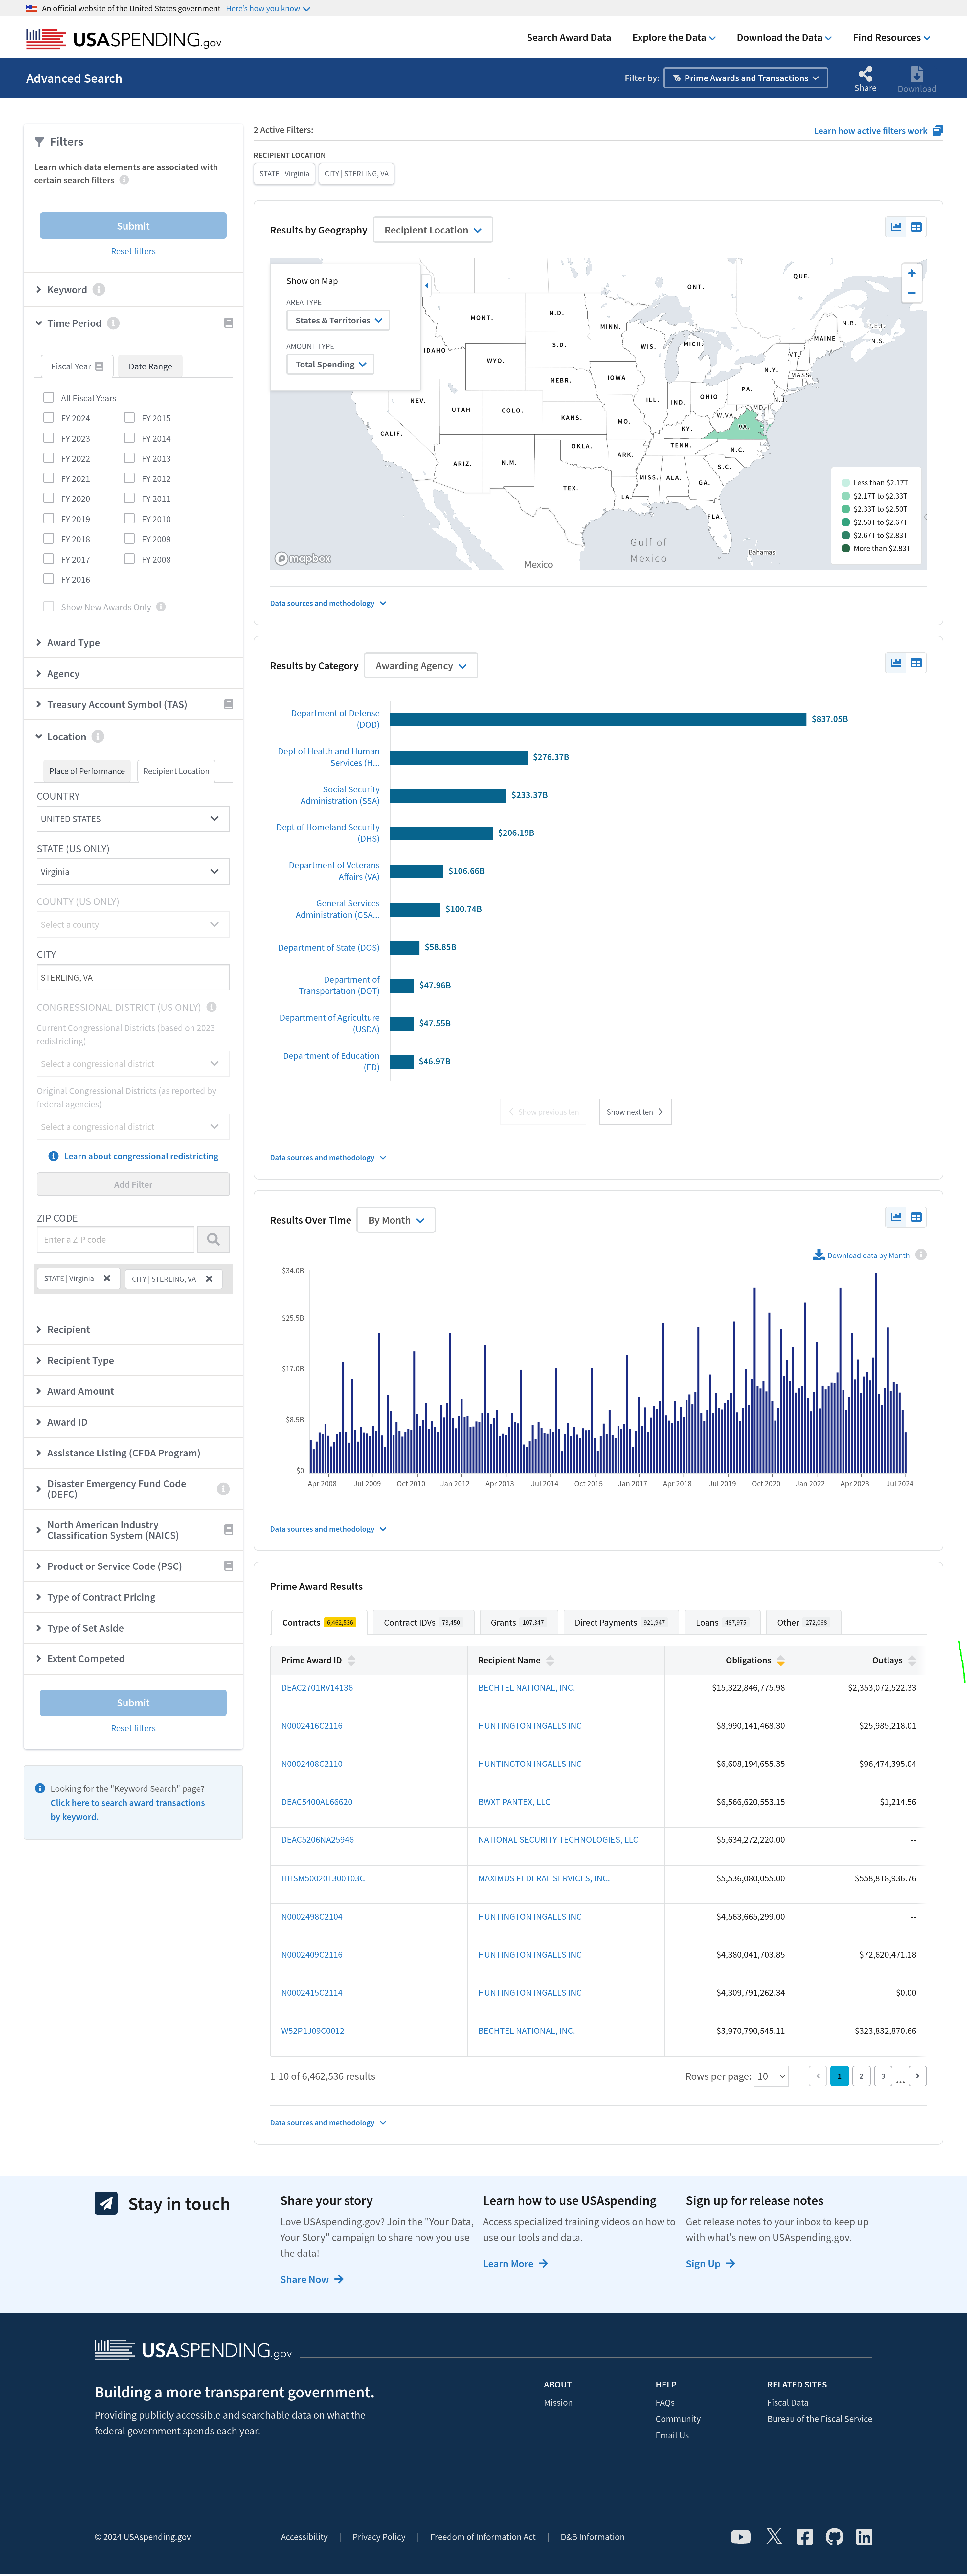Open the Total Spending amount type dropdown
967x2576 pixels.
[330, 364]
